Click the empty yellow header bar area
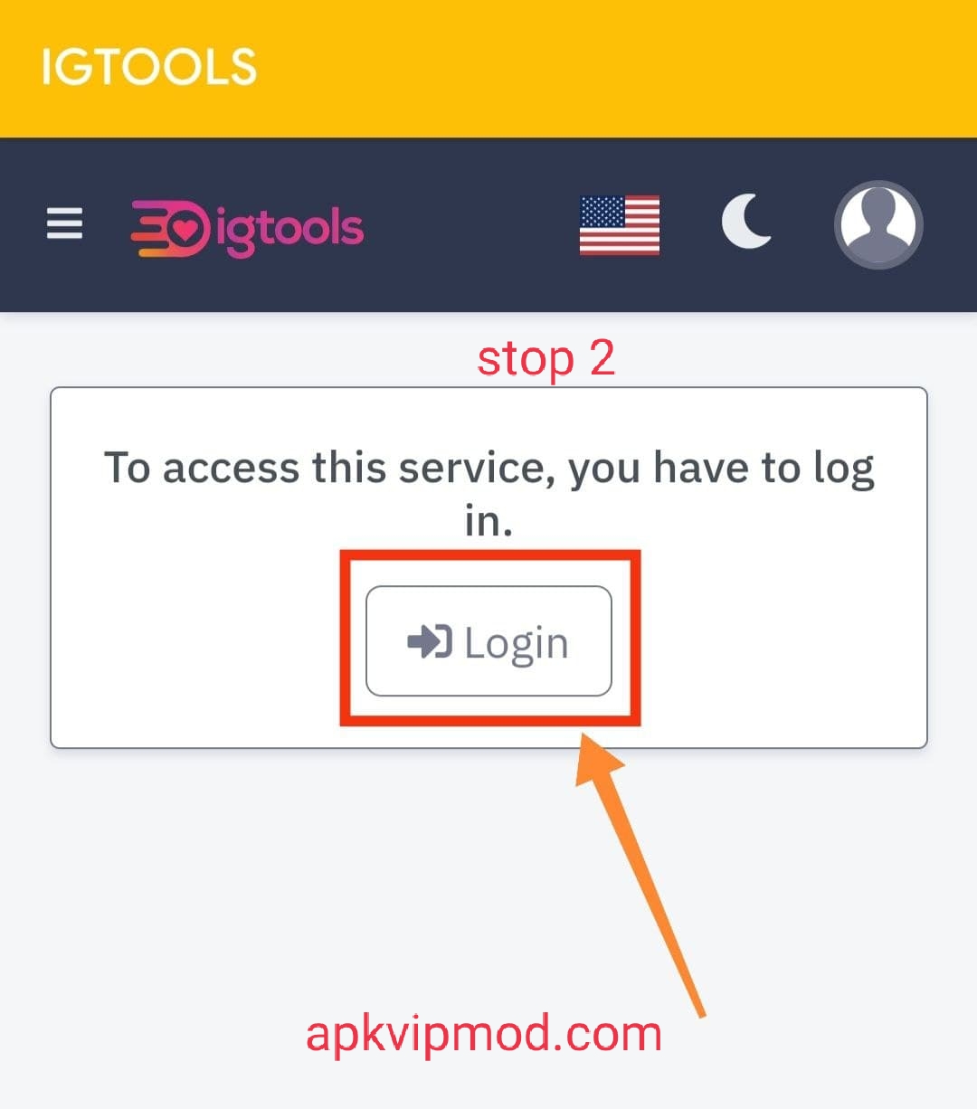The height and width of the screenshot is (1109, 977). pos(615,69)
